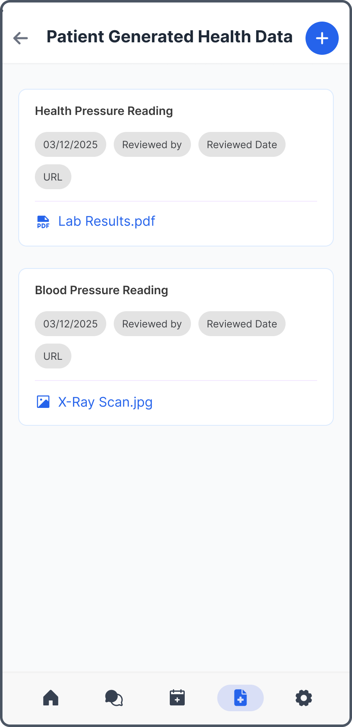This screenshot has width=352, height=727.
Task: Toggle the URL chip on Blood Pressure Reading
Action: [53, 356]
